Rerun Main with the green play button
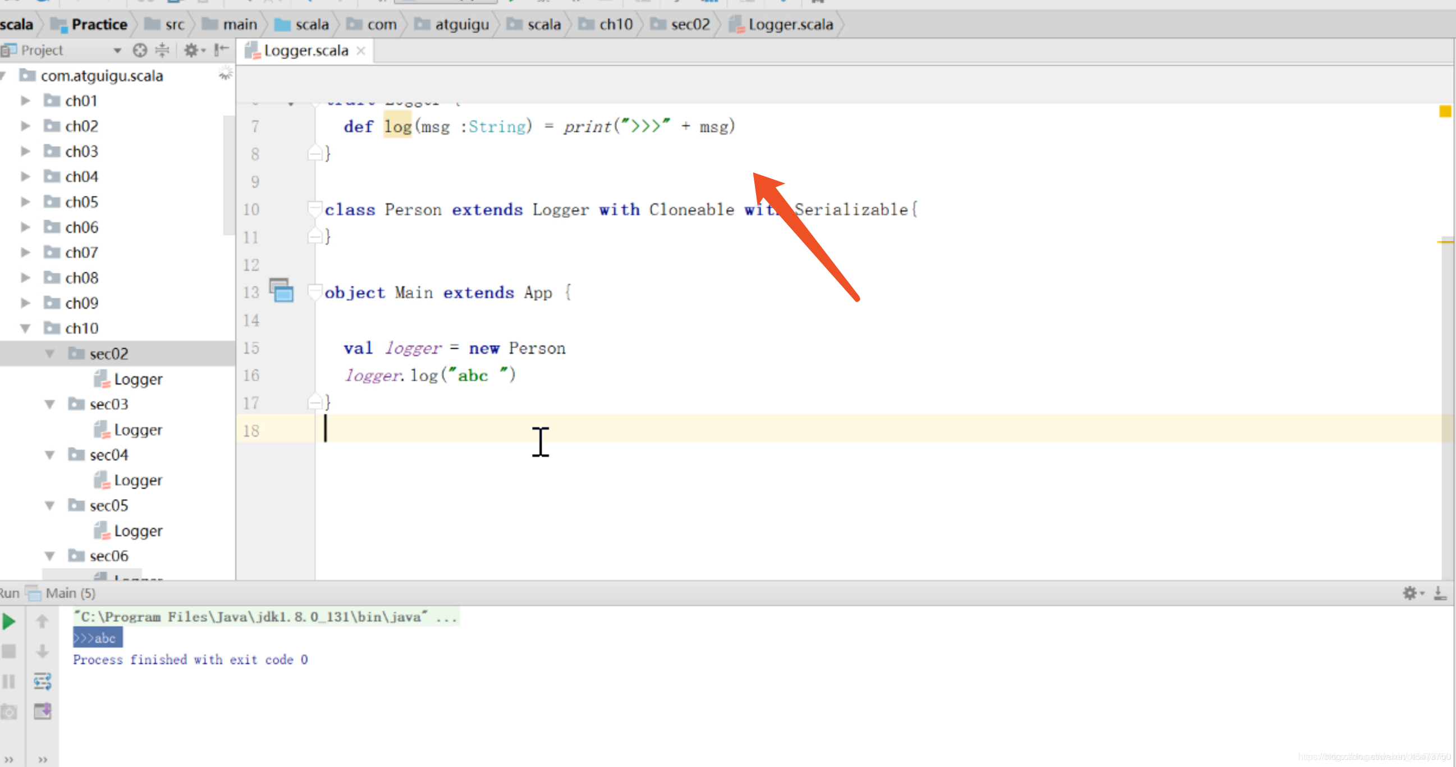 click(x=8, y=622)
